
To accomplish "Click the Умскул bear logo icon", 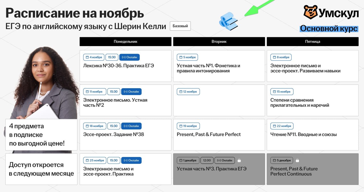I will [x=310, y=12].
